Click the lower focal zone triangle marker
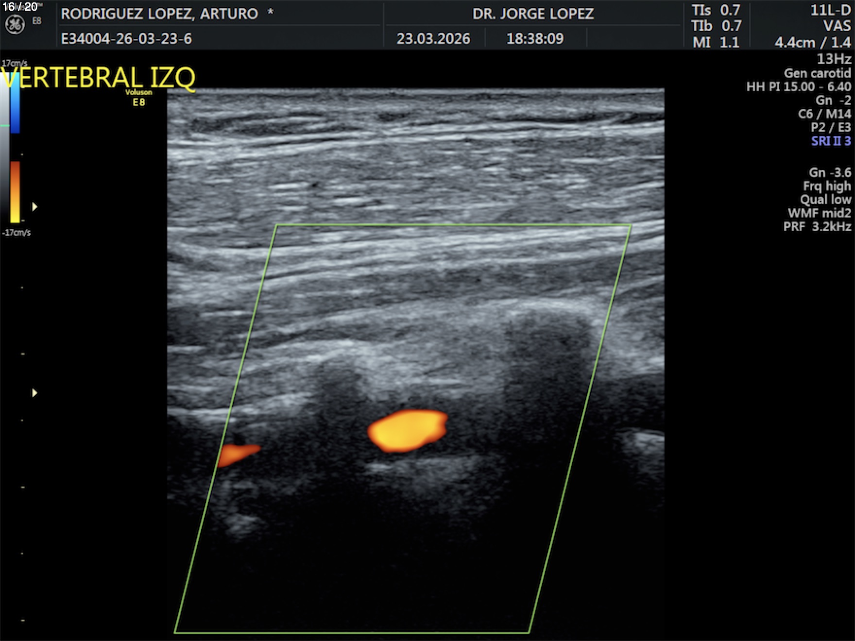The height and width of the screenshot is (641, 855). (x=34, y=393)
